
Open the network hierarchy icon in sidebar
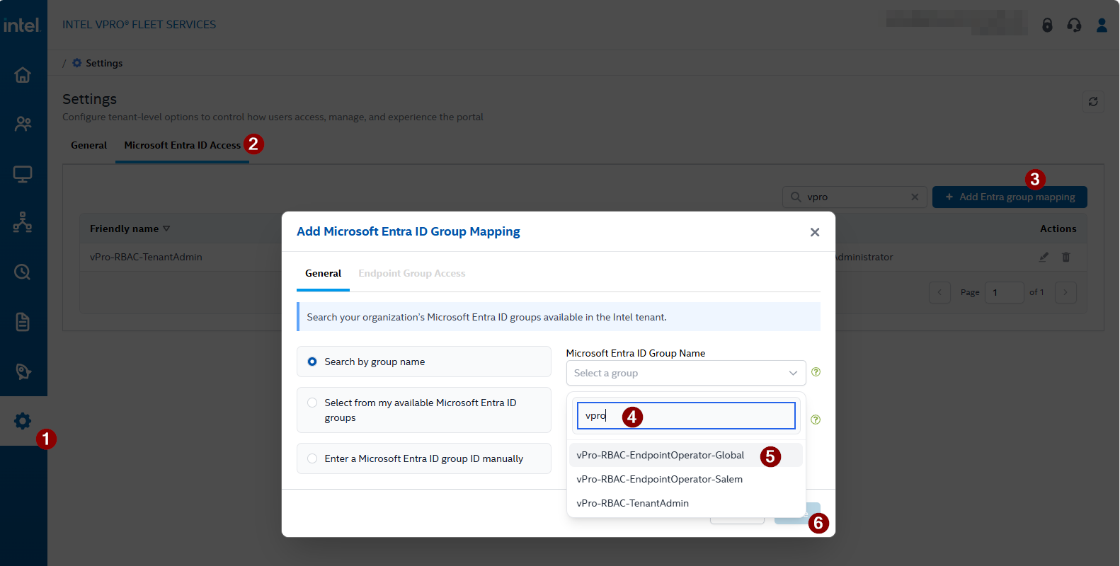23,223
